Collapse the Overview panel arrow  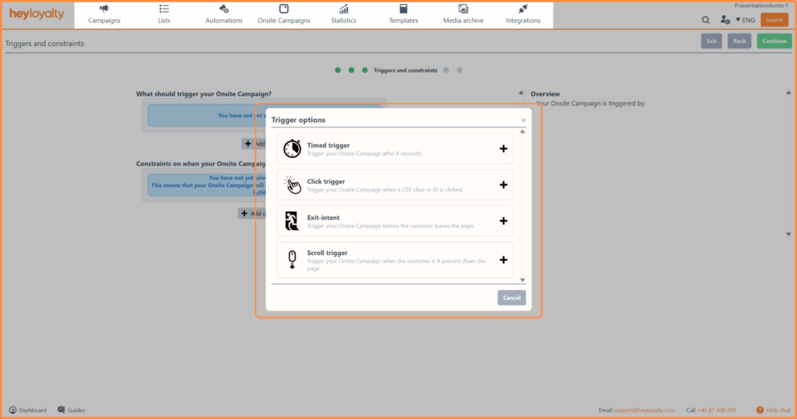point(521,93)
